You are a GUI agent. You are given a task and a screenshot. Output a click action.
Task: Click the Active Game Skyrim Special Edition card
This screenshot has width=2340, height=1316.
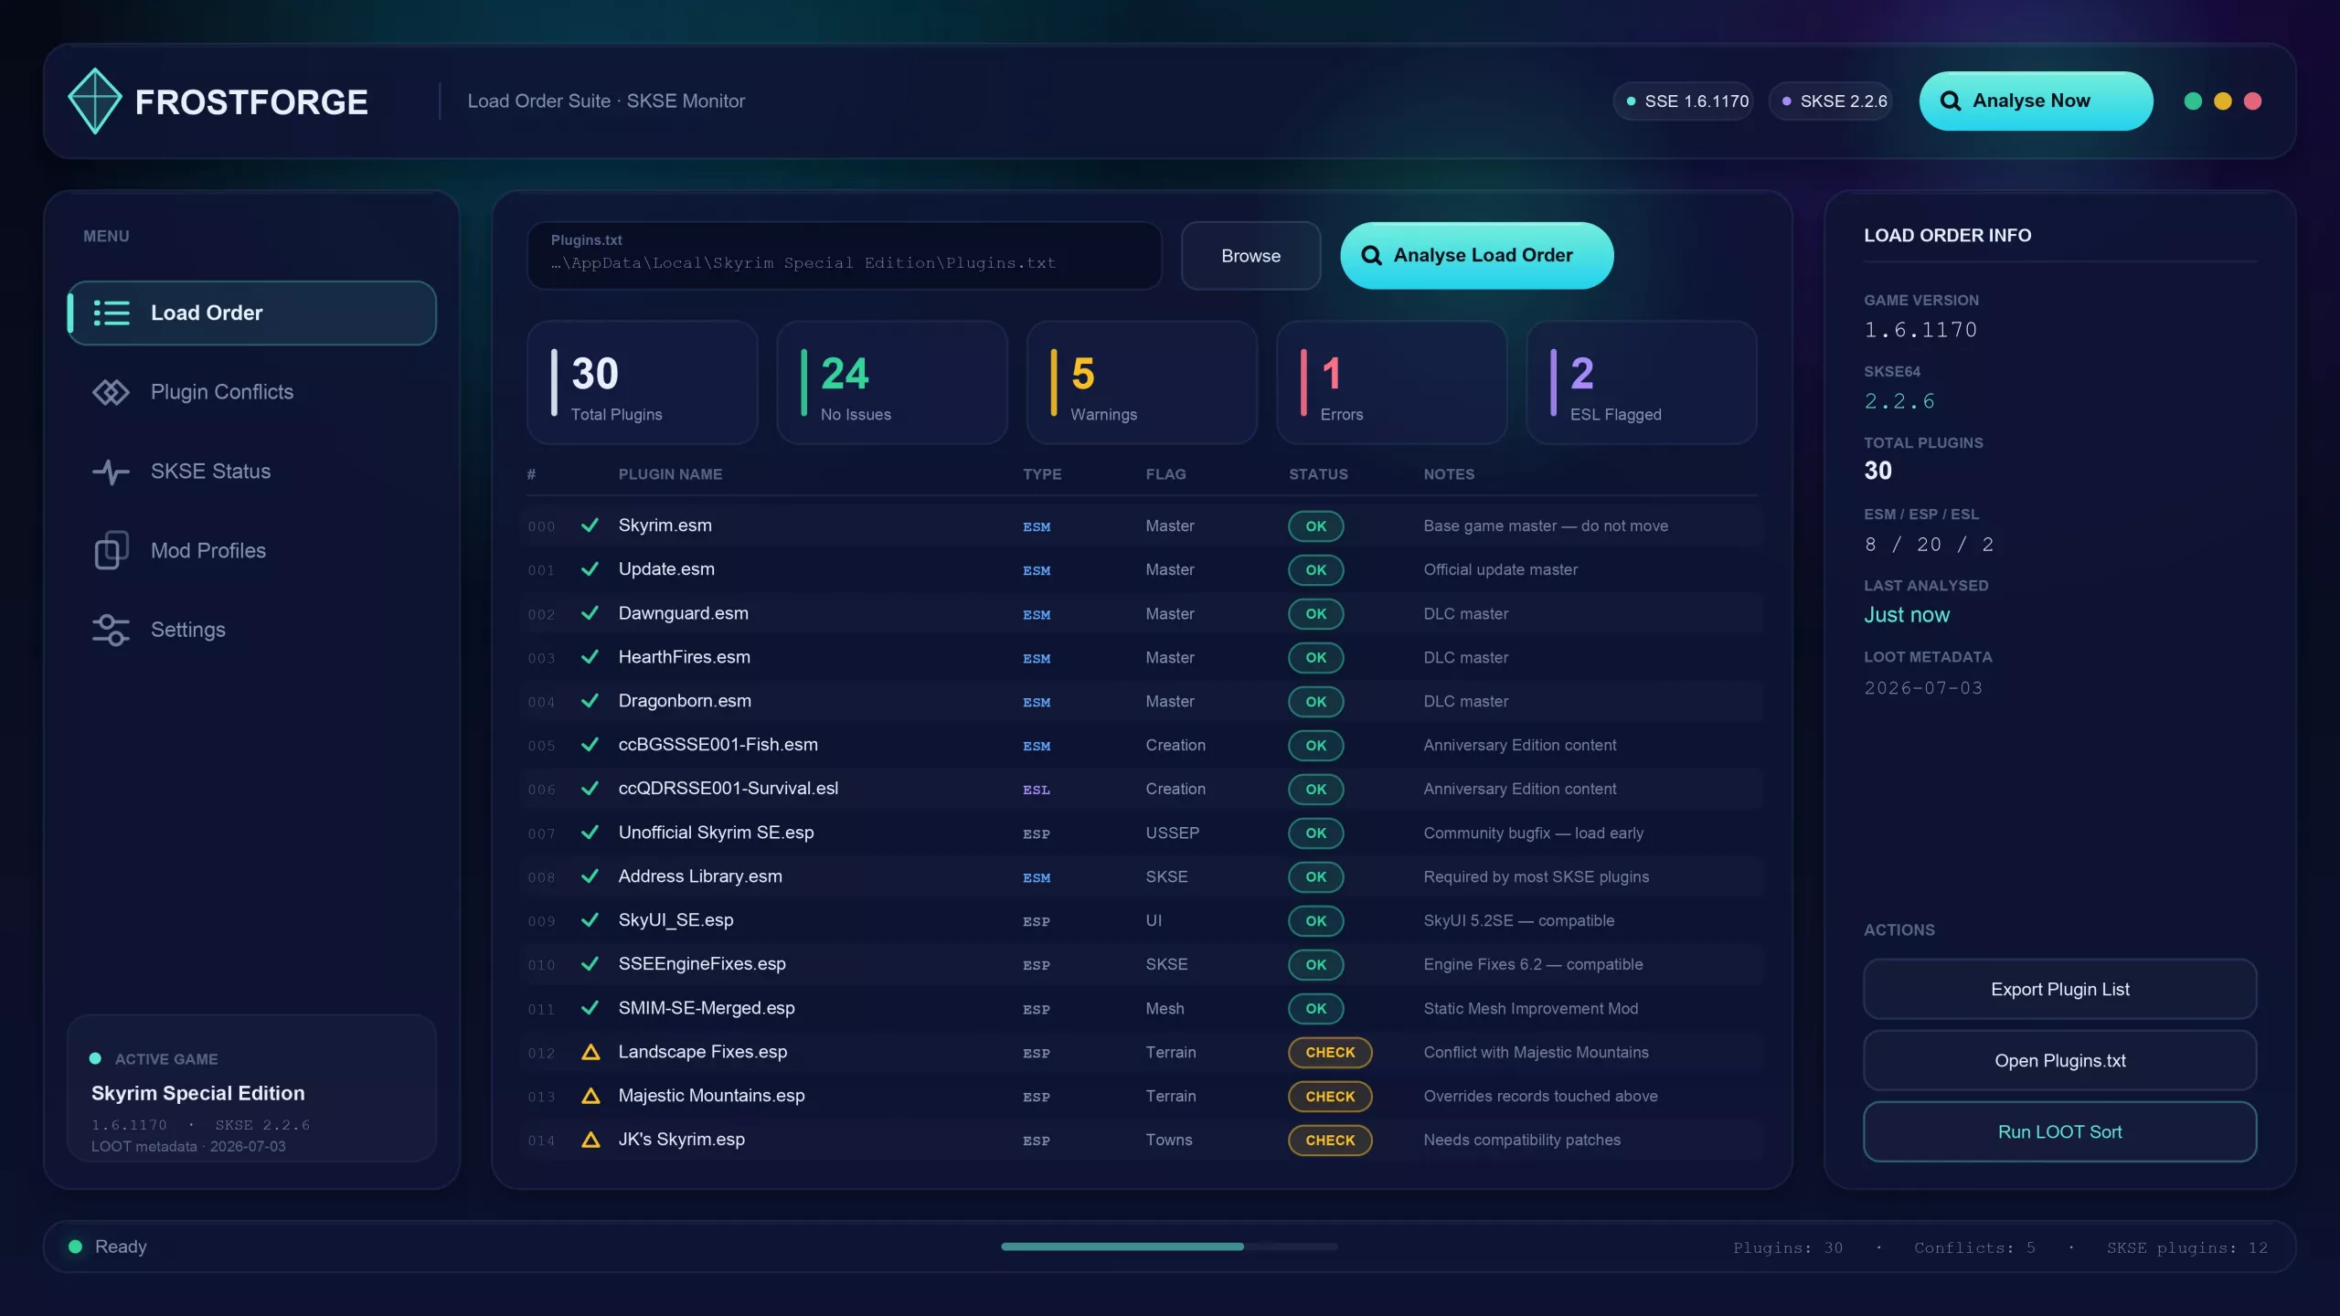pos(252,1088)
